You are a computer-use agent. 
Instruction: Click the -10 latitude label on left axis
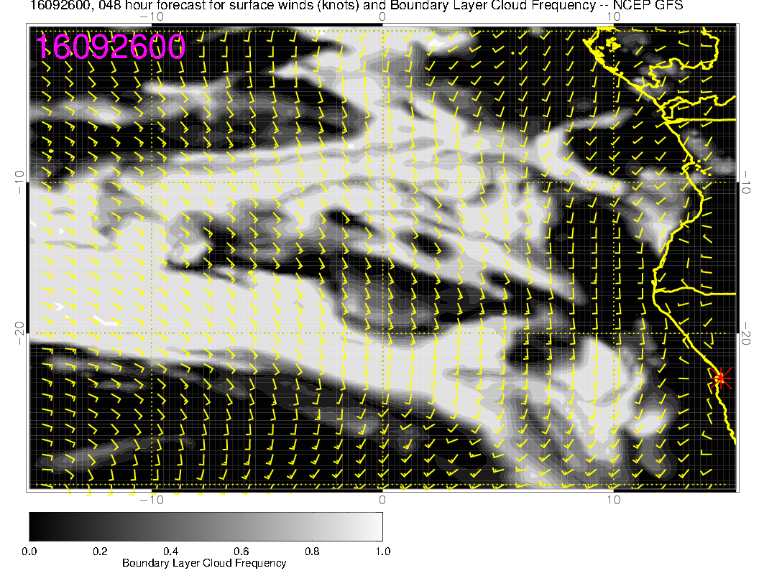(x=19, y=182)
